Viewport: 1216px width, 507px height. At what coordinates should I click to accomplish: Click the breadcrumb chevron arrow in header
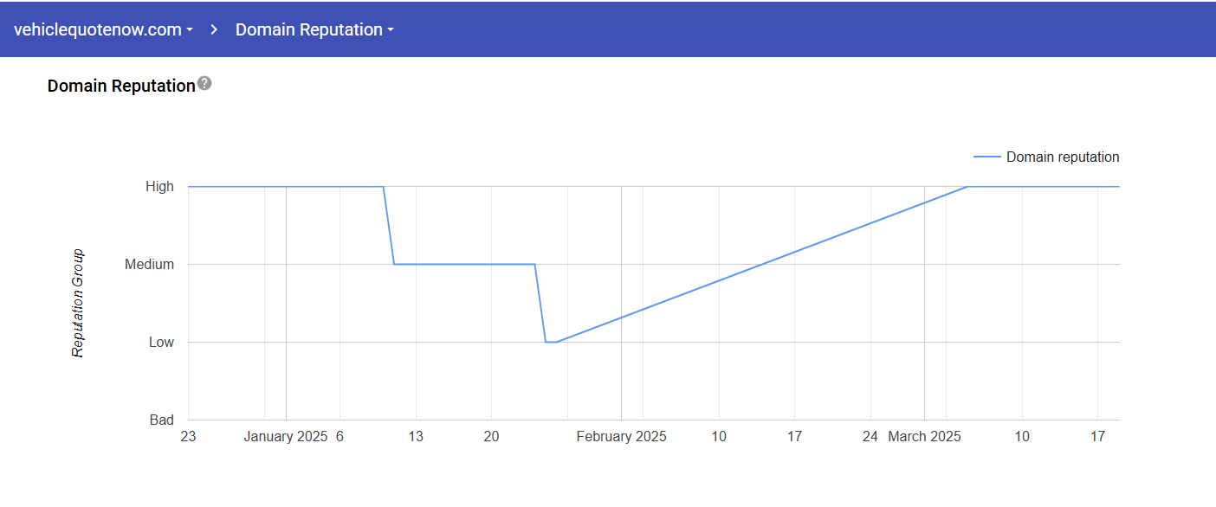(214, 29)
